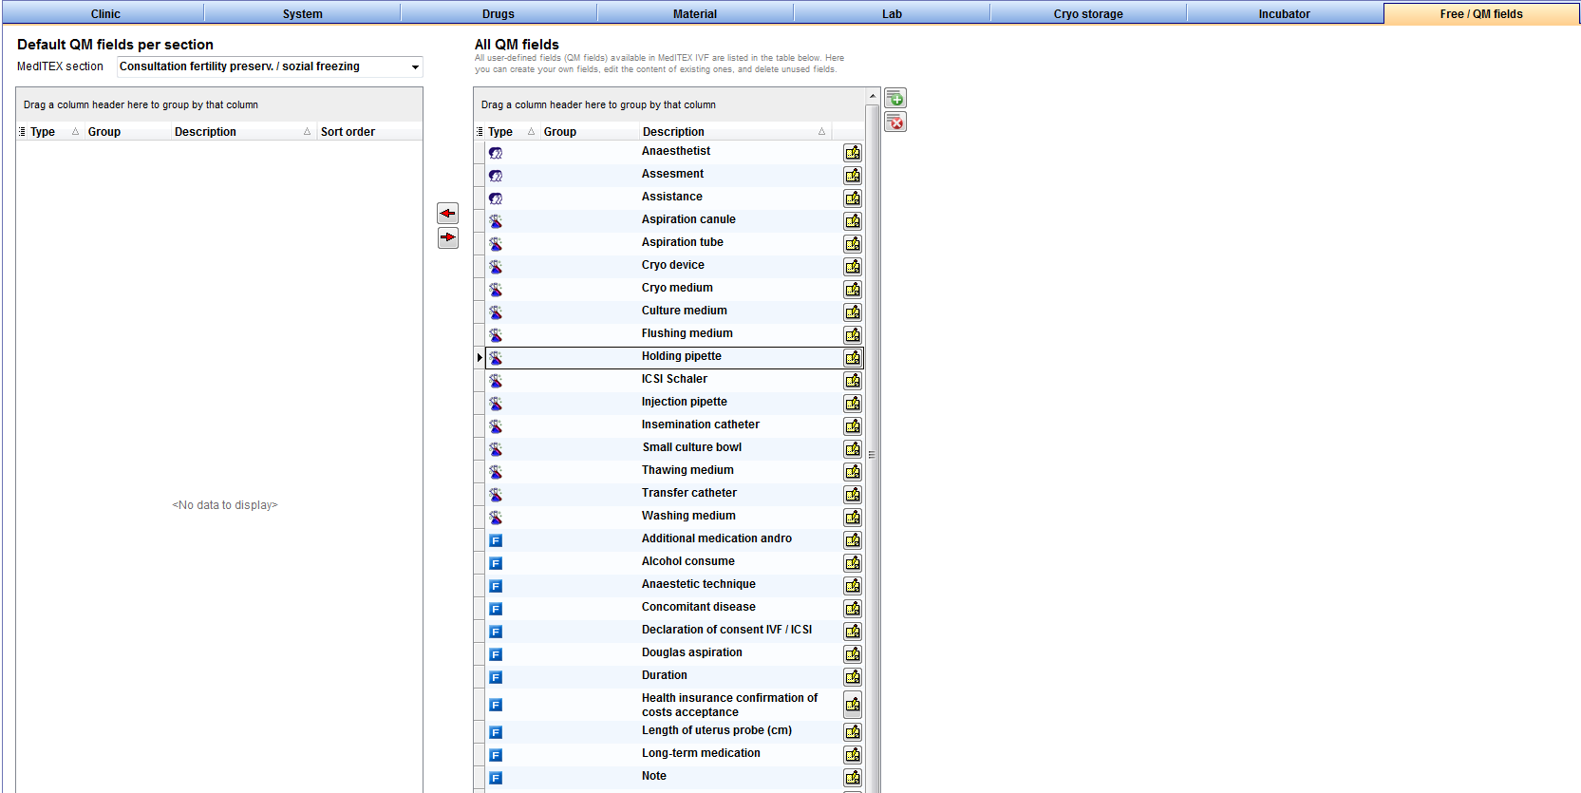Click the QM fields vertical scrollbar thumb
Screen dimensions: 1581x793
tap(872, 454)
